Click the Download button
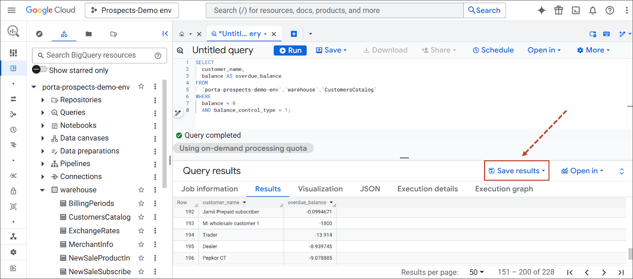633x279 pixels. tap(385, 50)
